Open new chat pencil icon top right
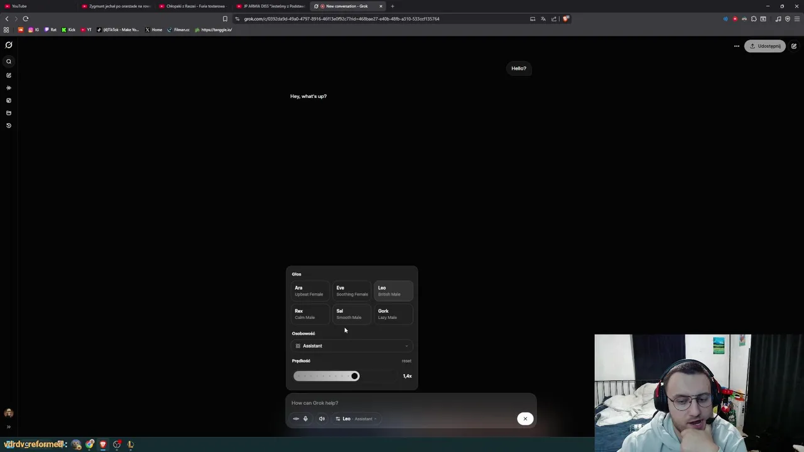Image resolution: width=804 pixels, height=452 pixels. coord(794,46)
